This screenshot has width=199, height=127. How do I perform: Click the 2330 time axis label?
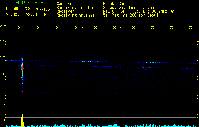click(x=193, y=27)
